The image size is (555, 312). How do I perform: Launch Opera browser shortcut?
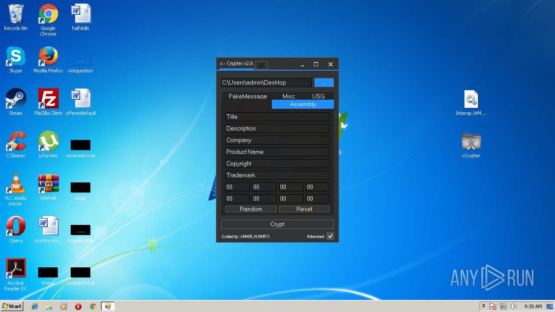pos(16,230)
